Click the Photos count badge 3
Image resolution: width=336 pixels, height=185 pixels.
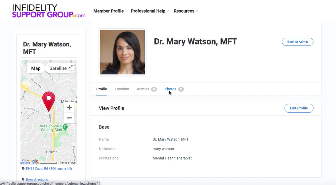[181, 89]
